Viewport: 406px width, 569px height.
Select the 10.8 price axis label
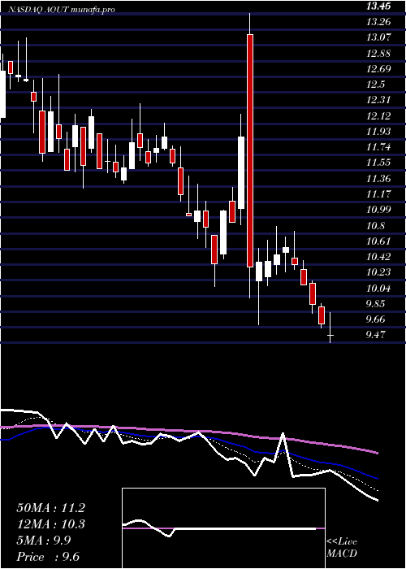tap(375, 226)
